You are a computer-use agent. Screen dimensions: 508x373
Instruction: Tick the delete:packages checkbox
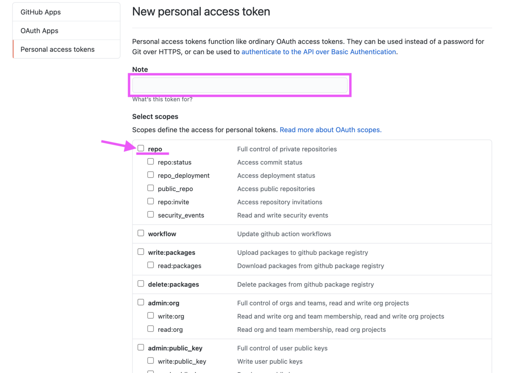[x=141, y=284]
